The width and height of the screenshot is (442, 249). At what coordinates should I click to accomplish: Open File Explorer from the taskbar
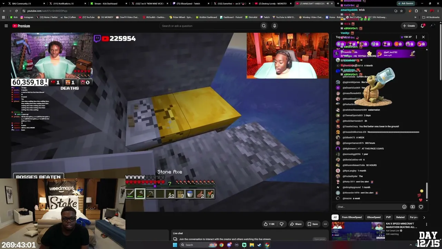click(x=252, y=245)
